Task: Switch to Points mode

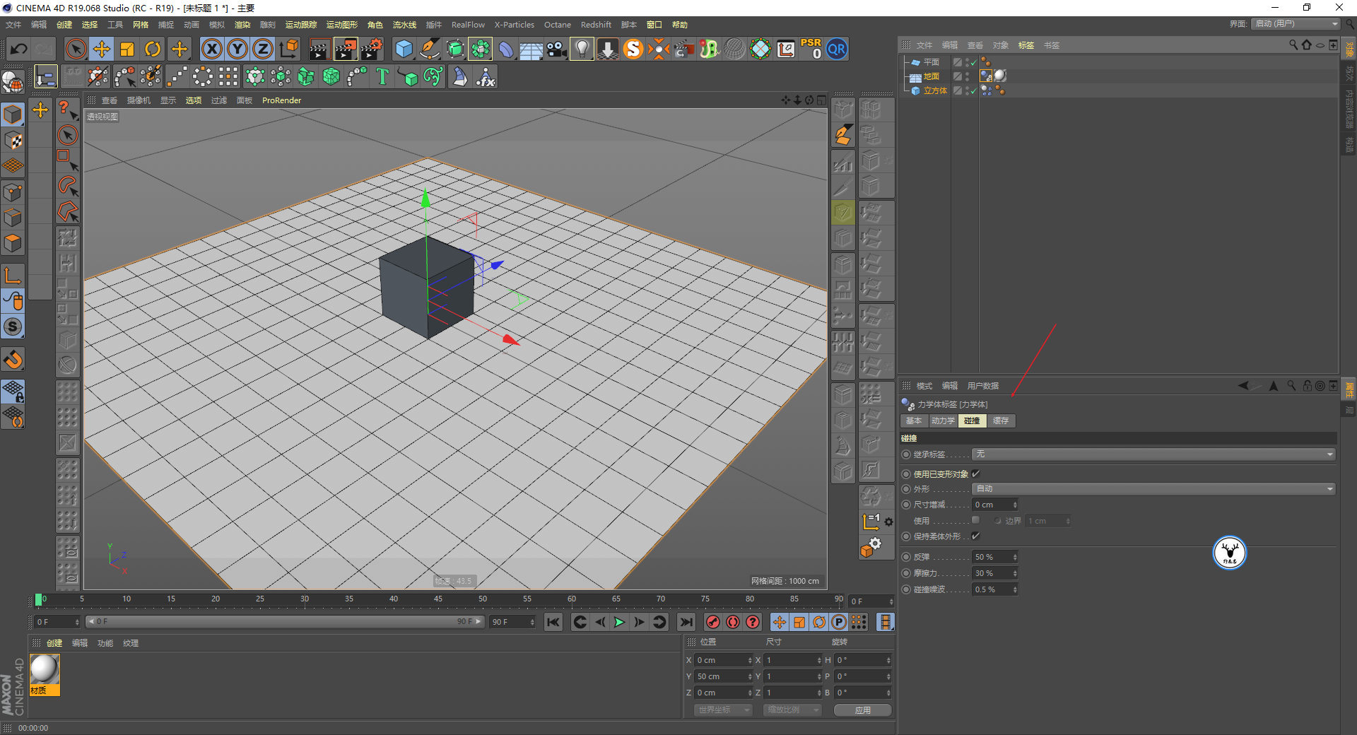Action: tap(13, 192)
